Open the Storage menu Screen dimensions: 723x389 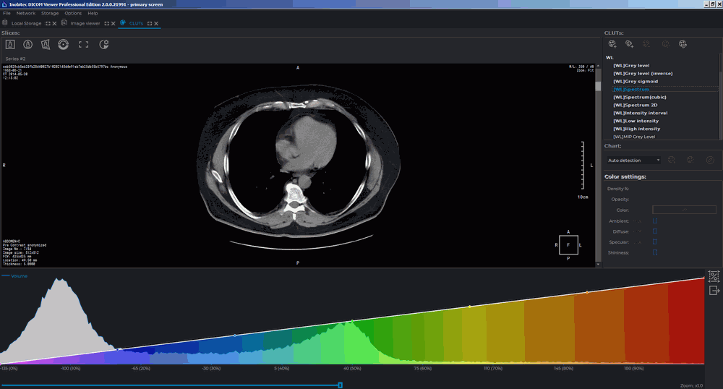pyautogui.click(x=50, y=13)
